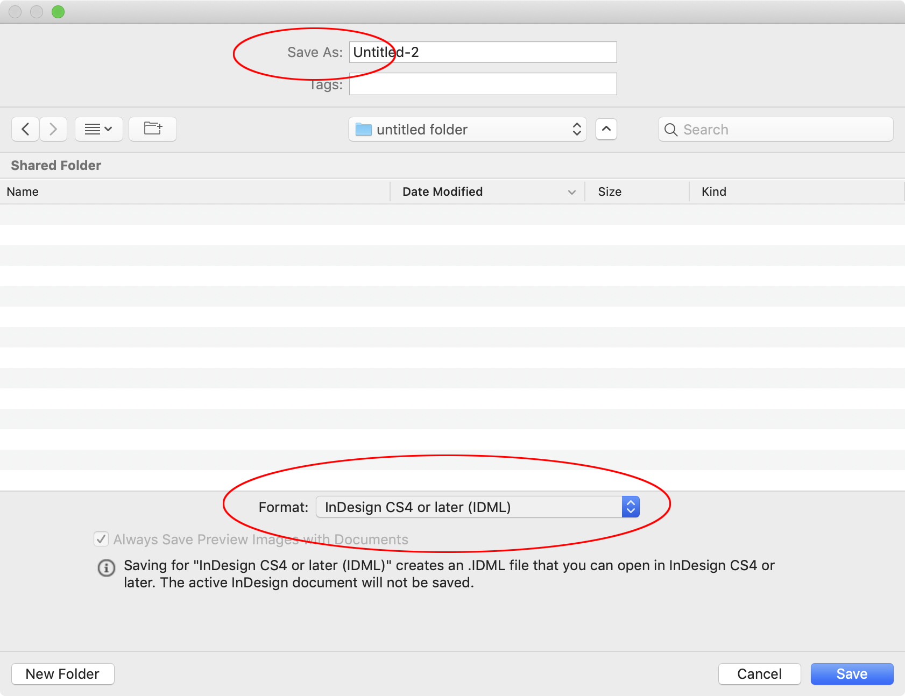Open the view options list icon
The width and height of the screenshot is (905, 696).
(x=98, y=129)
